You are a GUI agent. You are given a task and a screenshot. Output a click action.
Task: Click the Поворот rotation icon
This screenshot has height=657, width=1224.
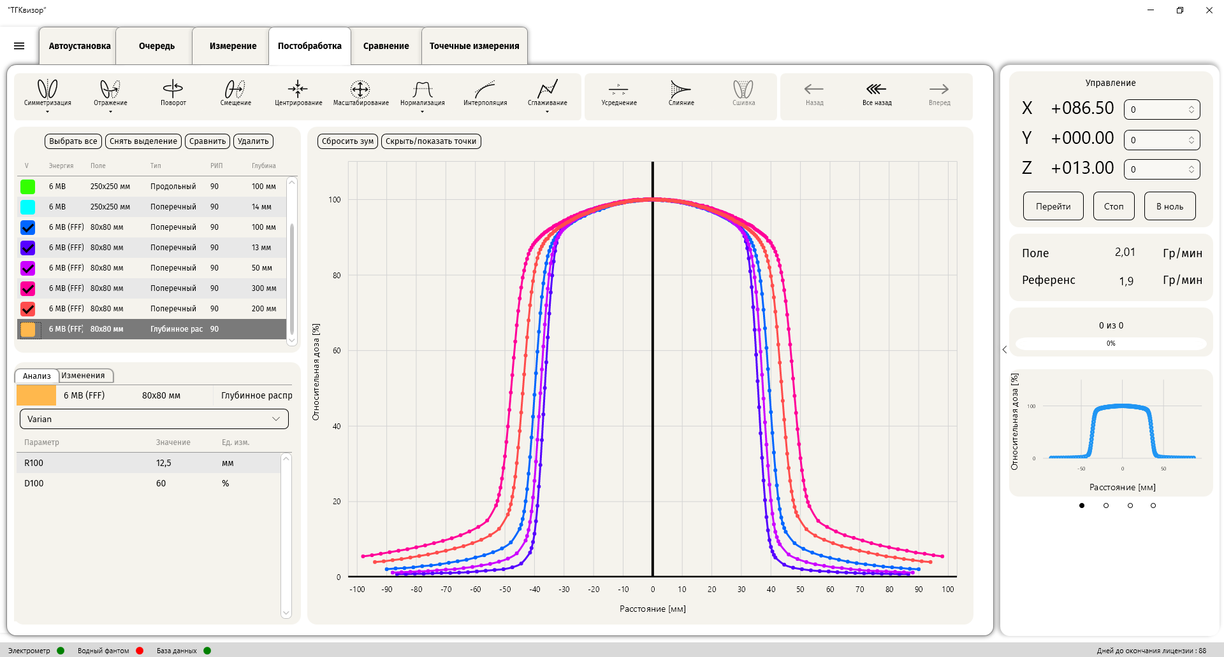click(173, 89)
